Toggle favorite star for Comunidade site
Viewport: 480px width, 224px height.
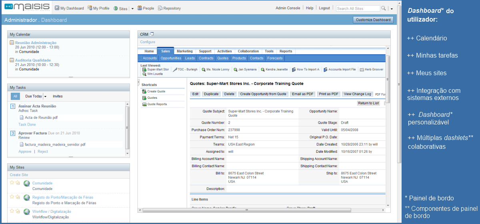pyautogui.click(x=12, y=182)
